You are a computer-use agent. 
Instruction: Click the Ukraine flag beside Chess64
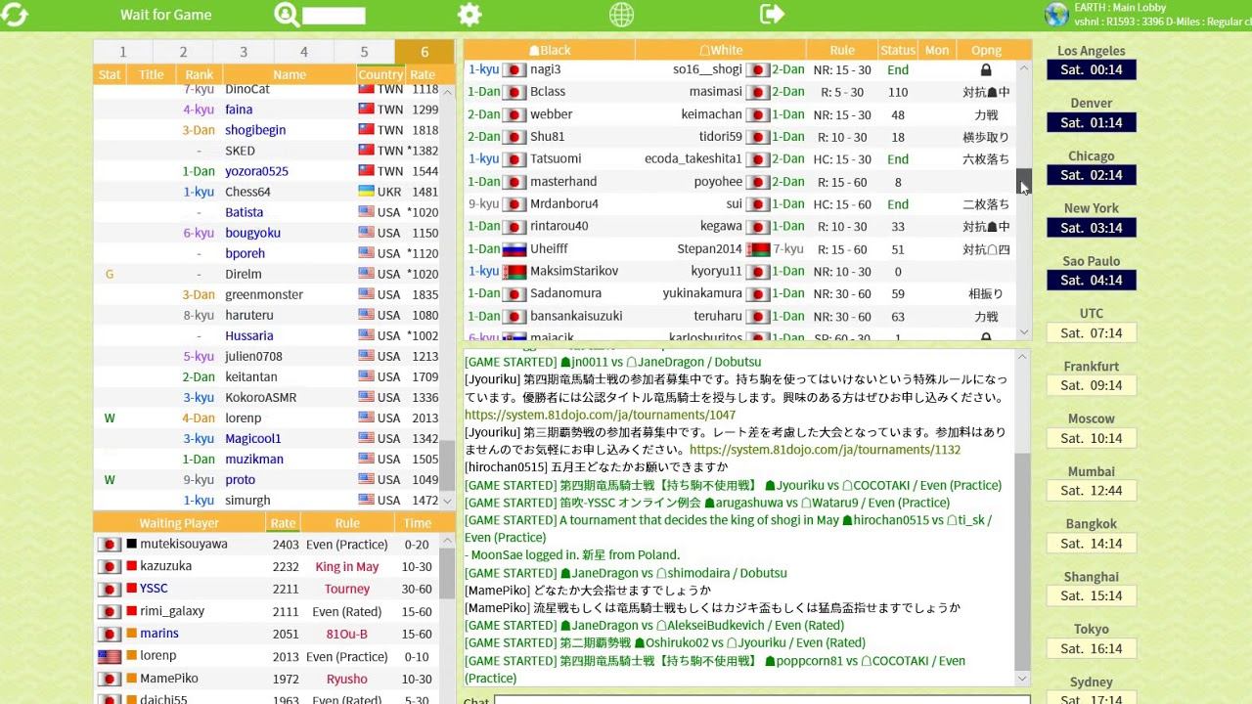(366, 192)
